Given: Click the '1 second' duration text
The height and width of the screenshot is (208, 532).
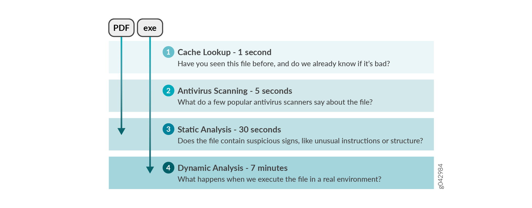Looking at the screenshot, I should (x=255, y=52).
